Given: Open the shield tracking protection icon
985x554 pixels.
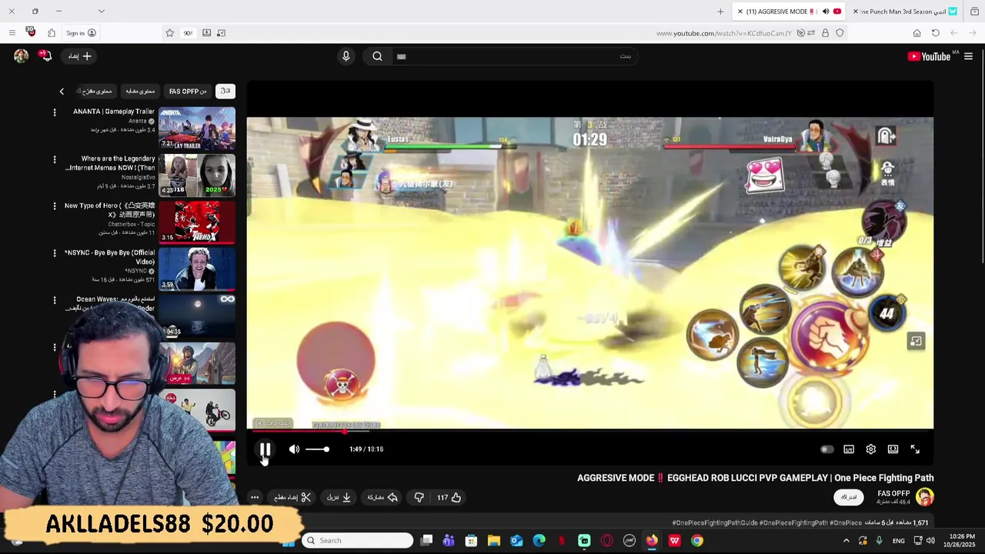Looking at the screenshot, I should (x=840, y=33).
